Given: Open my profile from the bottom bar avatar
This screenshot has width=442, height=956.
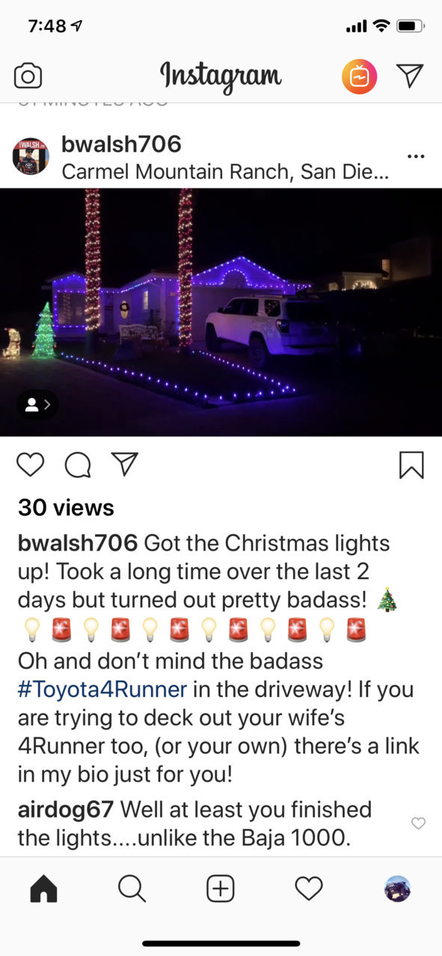Looking at the screenshot, I should click(x=397, y=889).
